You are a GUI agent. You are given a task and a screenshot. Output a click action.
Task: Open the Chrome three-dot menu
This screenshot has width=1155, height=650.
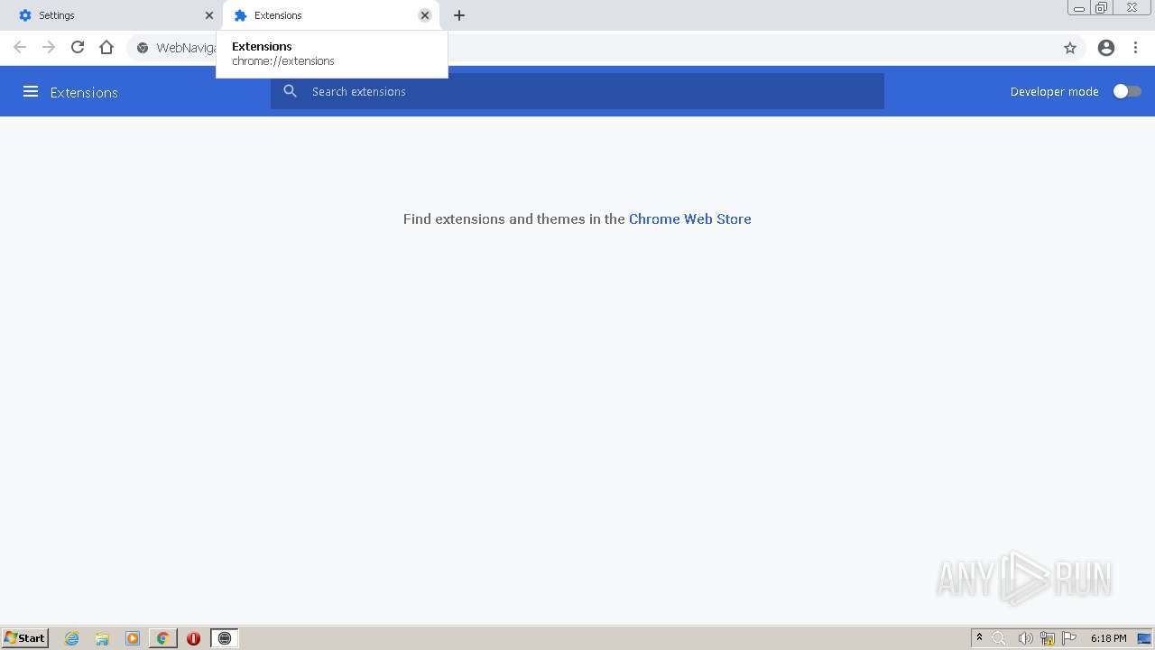pos(1135,48)
